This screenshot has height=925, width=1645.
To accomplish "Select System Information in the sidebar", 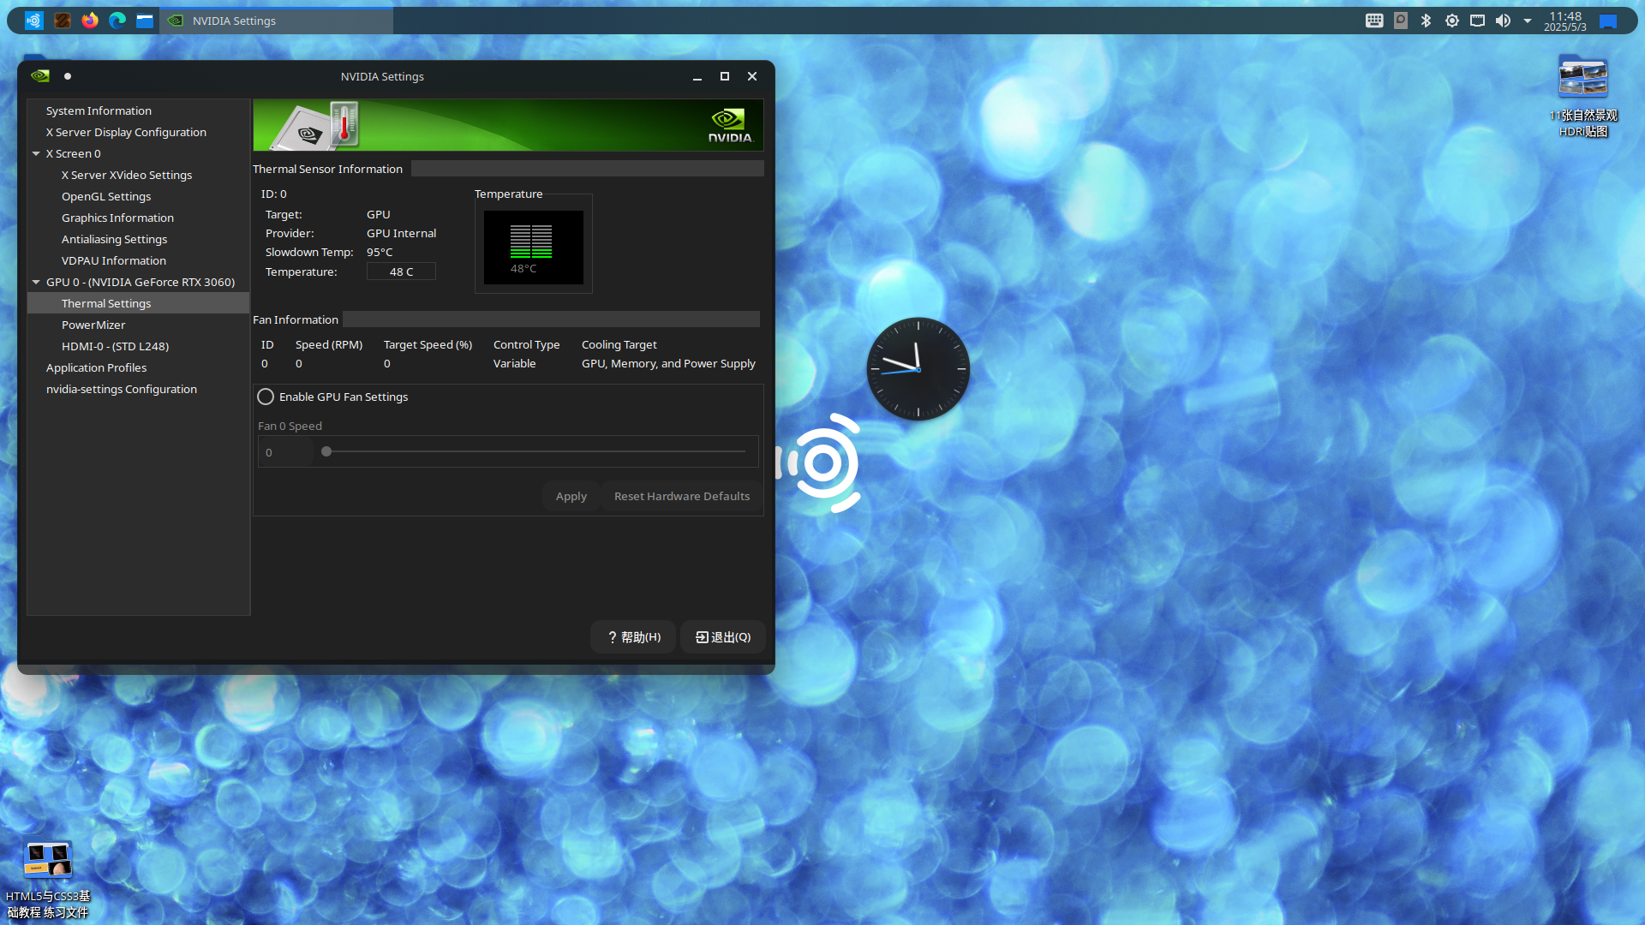I will coord(99,110).
